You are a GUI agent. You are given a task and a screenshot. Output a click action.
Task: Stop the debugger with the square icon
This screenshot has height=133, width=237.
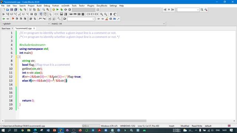point(36,14)
